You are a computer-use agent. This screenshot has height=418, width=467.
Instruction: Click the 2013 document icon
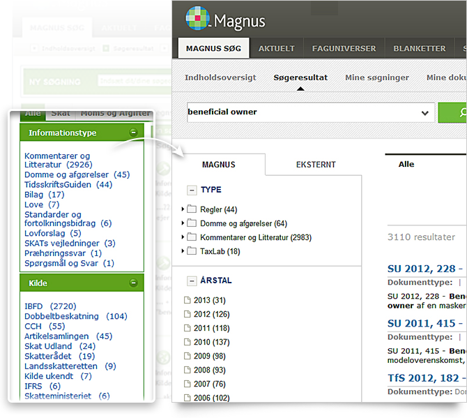pos(187,300)
